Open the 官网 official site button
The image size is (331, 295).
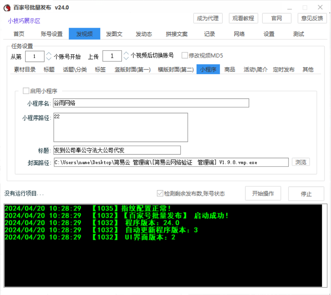point(276,18)
